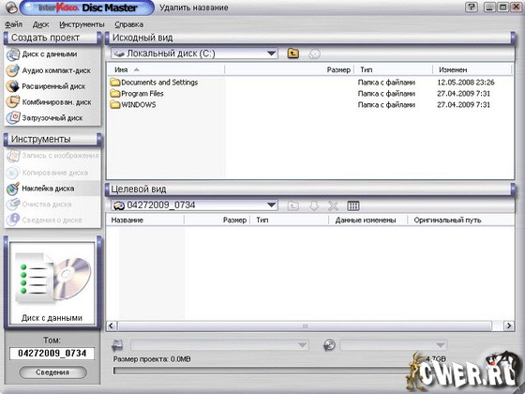Click the Оригинальный путь column header

[461, 220]
